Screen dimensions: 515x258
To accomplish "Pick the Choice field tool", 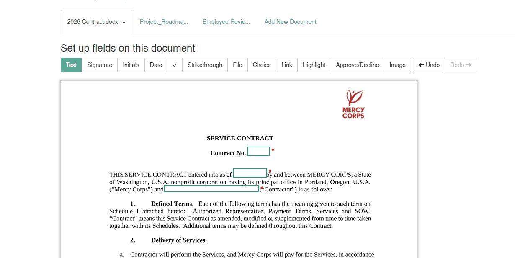I will [262, 65].
